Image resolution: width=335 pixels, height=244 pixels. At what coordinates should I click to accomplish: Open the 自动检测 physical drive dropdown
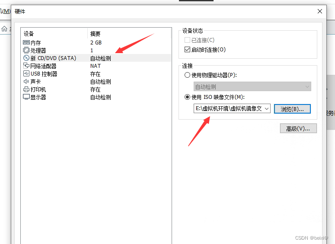coord(252,87)
